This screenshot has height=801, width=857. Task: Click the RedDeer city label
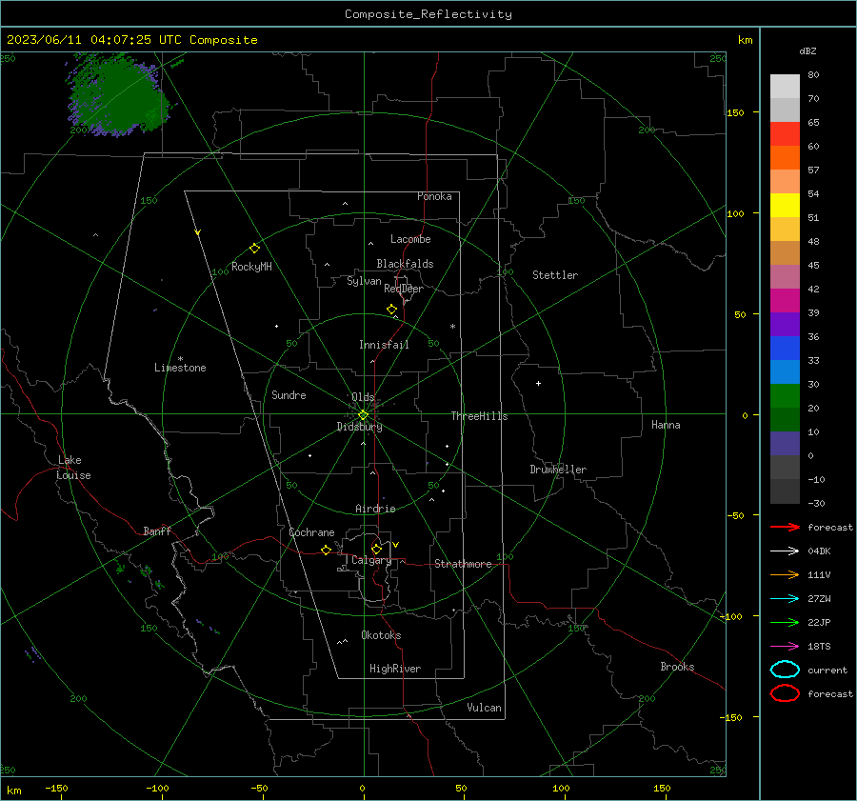pos(404,289)
